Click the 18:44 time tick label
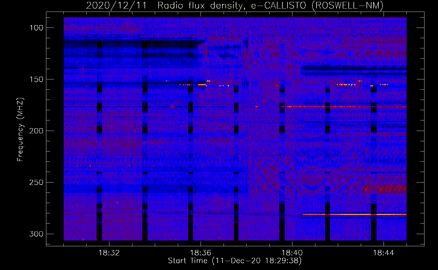438x270 pixels. point(384,253)
